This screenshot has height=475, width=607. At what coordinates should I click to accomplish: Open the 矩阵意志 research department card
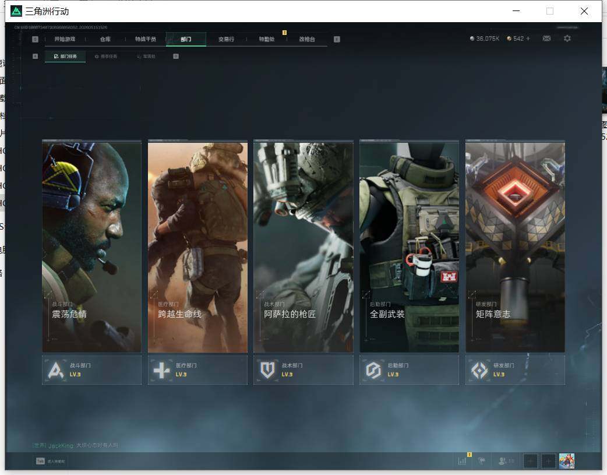pos(516,247)
